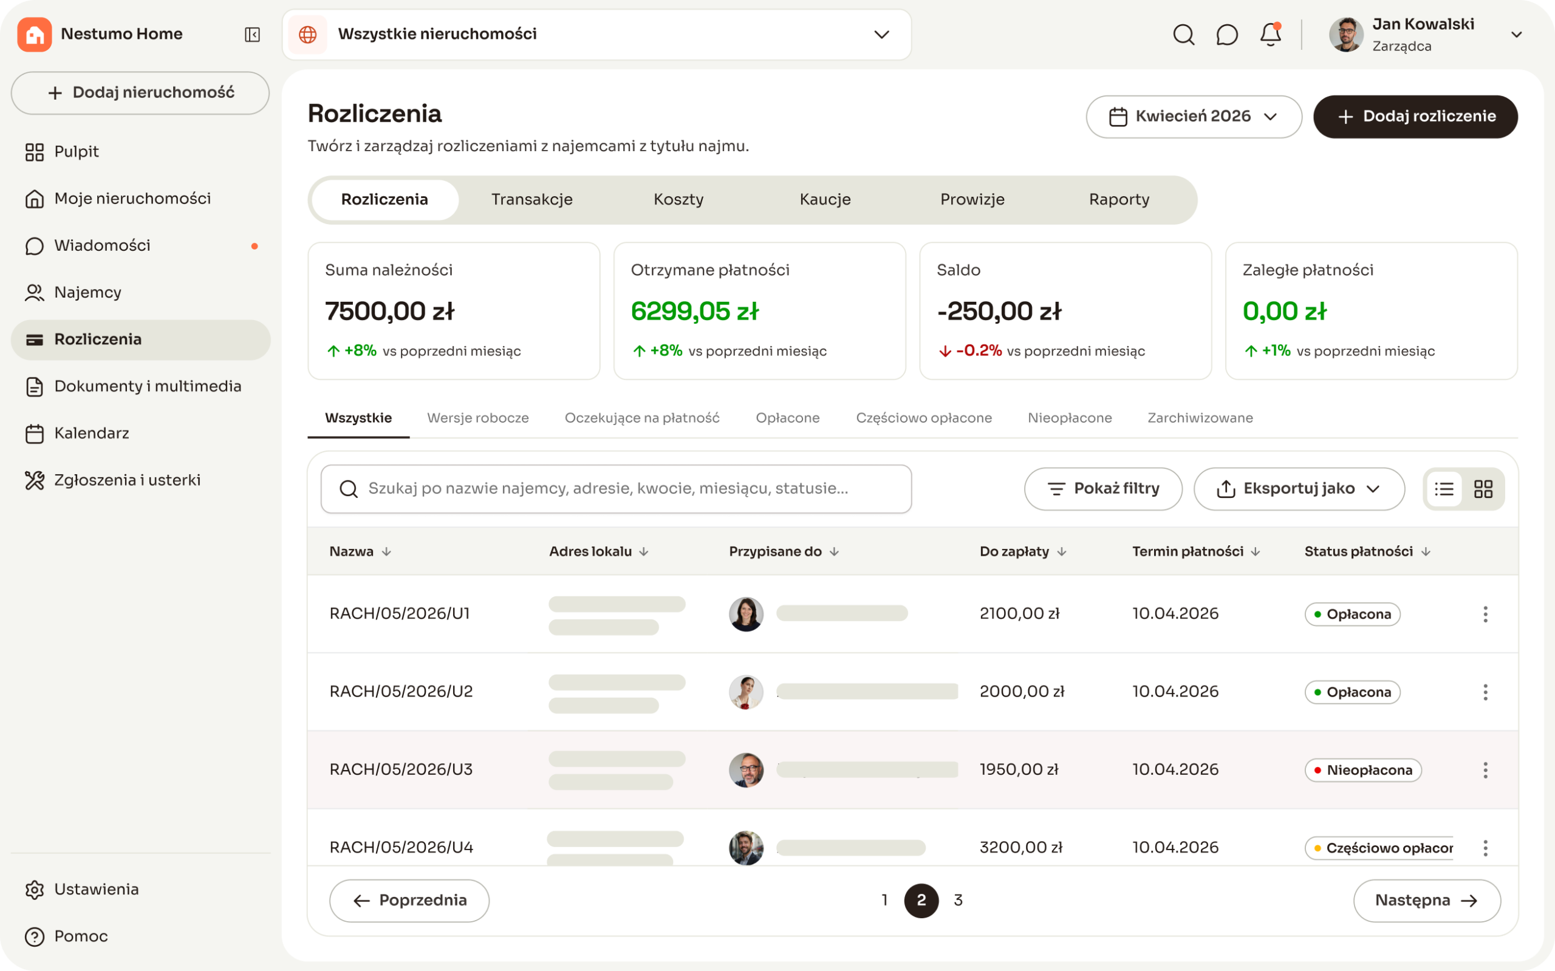Image resolution: width=1555 pixels, height=971 pixels.
Task: Open actions menu for RACH/05/2026/U3
Action: pos(1485,770)
